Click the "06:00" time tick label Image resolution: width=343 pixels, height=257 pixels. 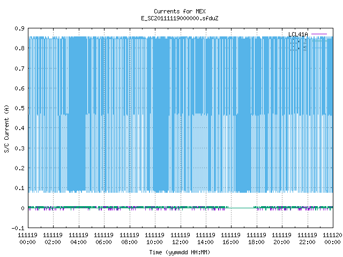[x=103, y=242]
